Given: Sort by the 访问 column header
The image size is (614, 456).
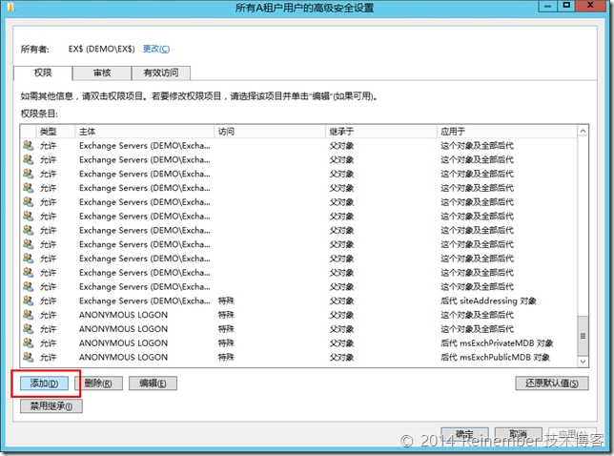Looking at the screenshot, I should point(270,132).
